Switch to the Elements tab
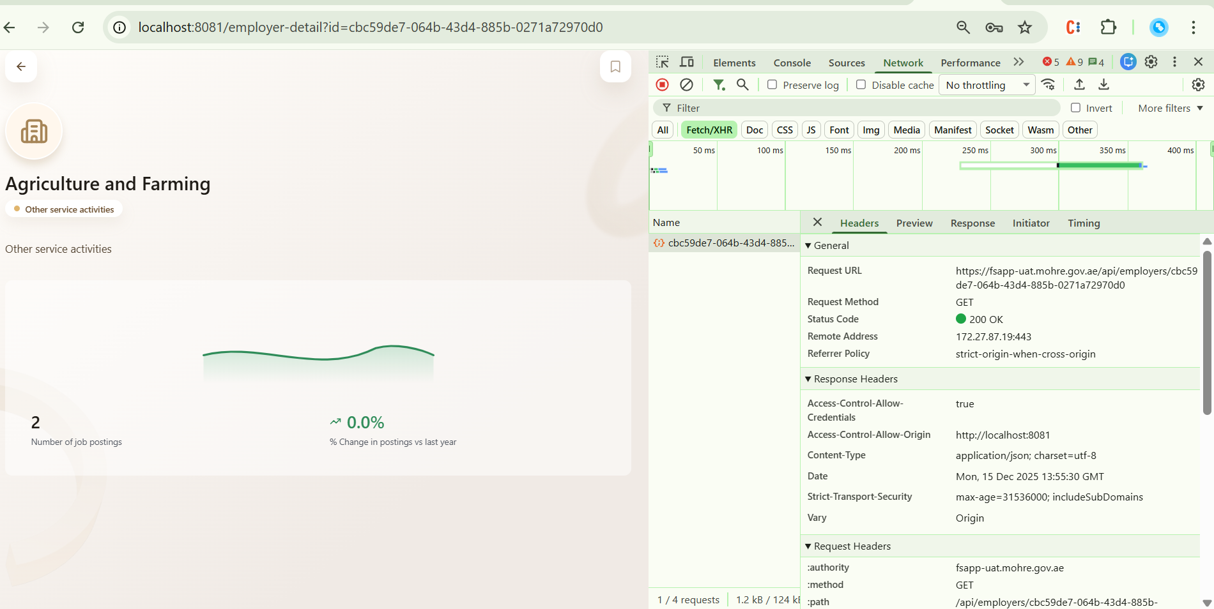This screenshot has height=609, width=1214. coord(734,63)
